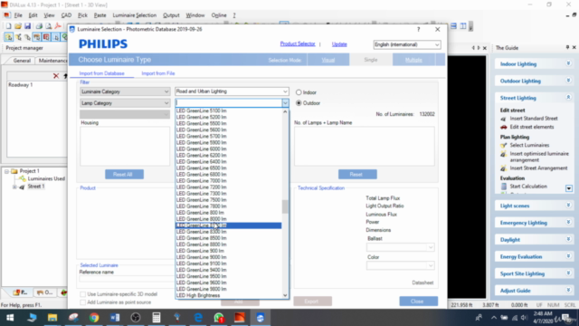
Task: Switch selection mode to Multiple
Action: (x=413, y=60)
